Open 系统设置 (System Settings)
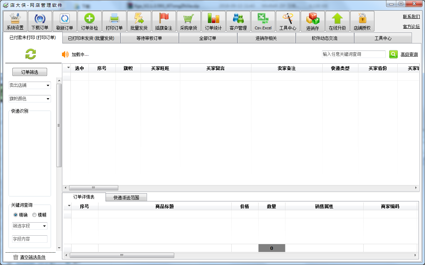This screenshot has height=265, width=425. click(x=15, y=21)
